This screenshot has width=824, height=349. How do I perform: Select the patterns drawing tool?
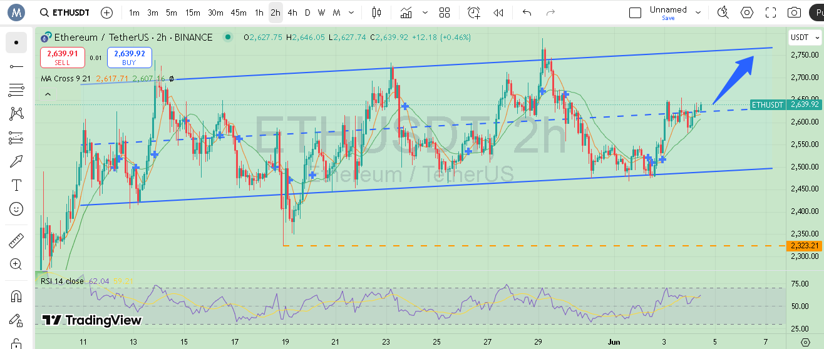coord(16,114)
